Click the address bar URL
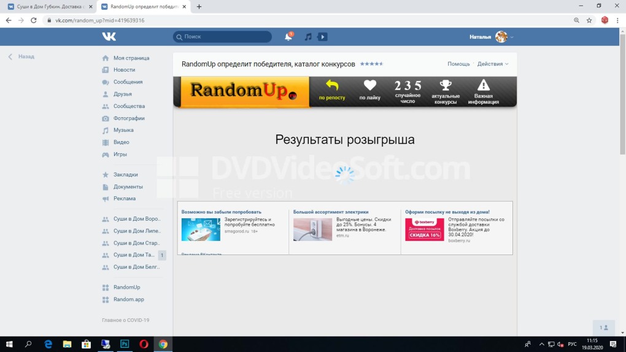 100,20
